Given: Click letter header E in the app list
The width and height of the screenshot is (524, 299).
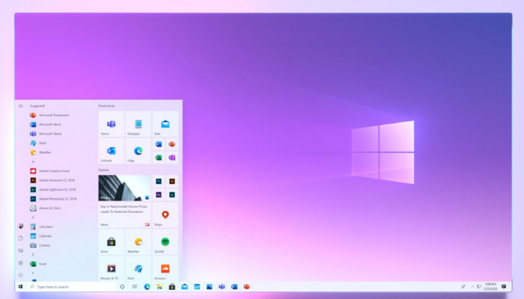Looking at the screenshot, I should [x=33, y=255].
